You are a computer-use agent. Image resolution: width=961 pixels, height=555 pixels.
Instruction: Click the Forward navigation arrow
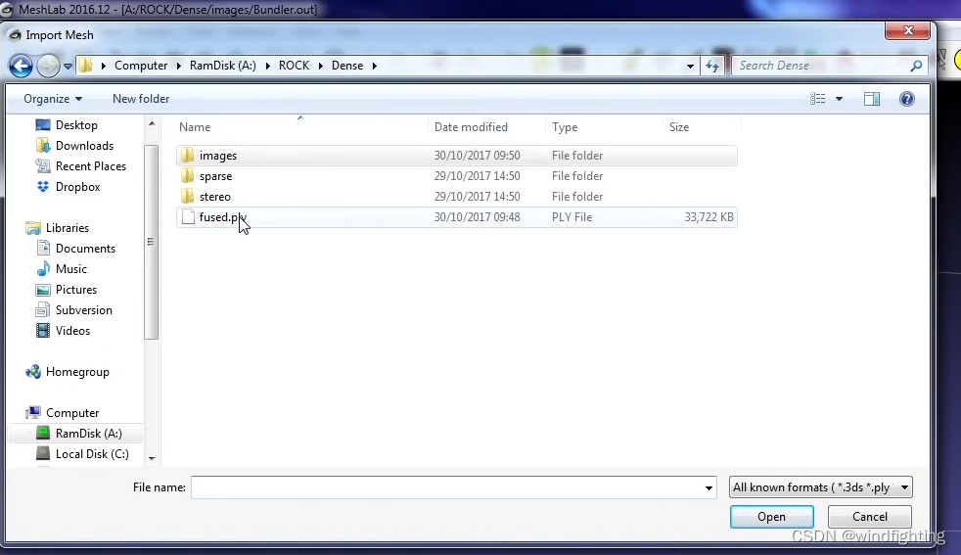click(x=48, y=66)
